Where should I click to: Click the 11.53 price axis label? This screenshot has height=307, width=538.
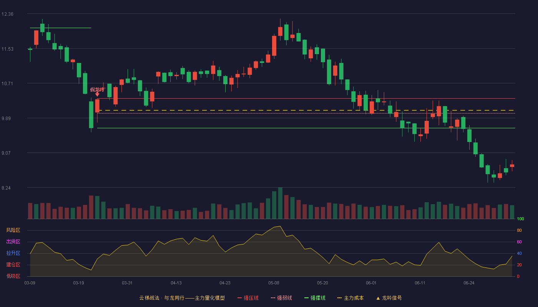point(7,49)
